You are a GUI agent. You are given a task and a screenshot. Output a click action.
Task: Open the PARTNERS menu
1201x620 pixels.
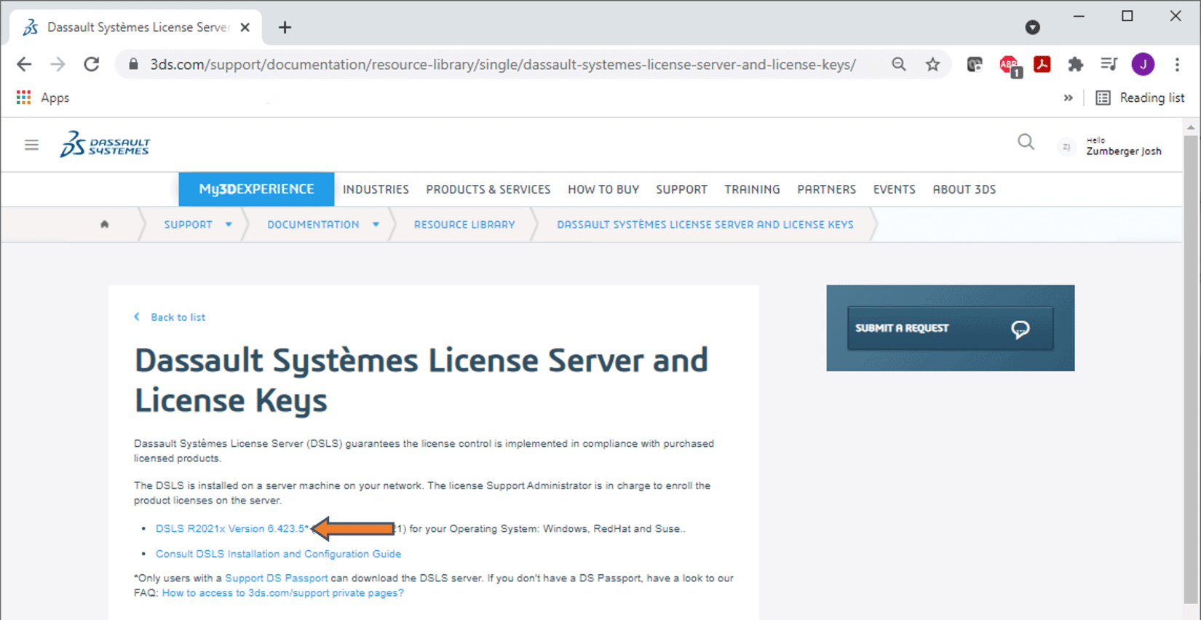[x=826, y=189]
